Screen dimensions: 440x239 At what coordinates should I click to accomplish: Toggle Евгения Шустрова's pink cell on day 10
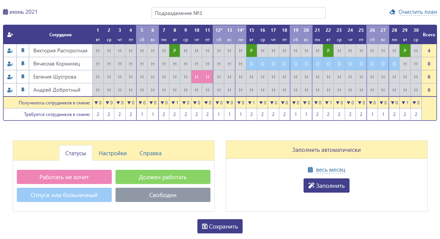pos(197,77)
